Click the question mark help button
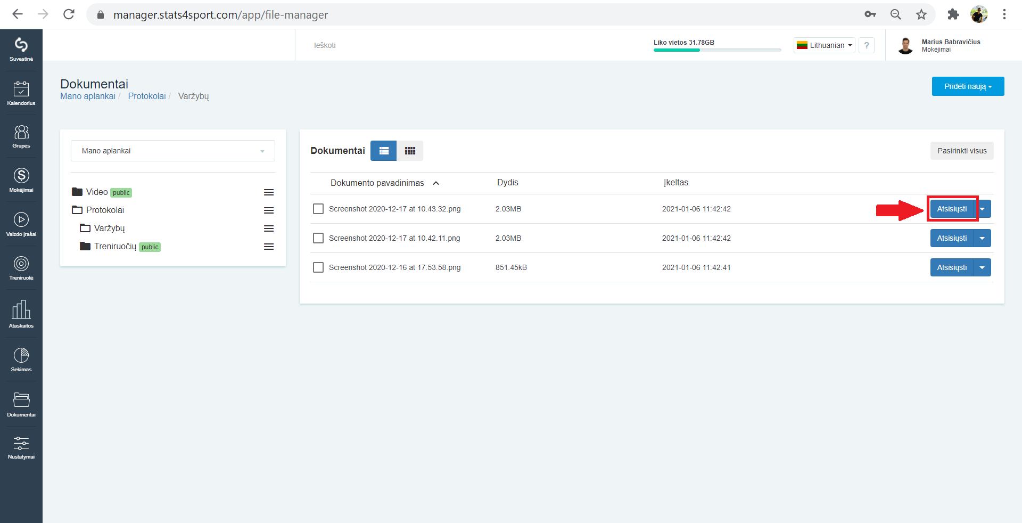 [867, 45]
